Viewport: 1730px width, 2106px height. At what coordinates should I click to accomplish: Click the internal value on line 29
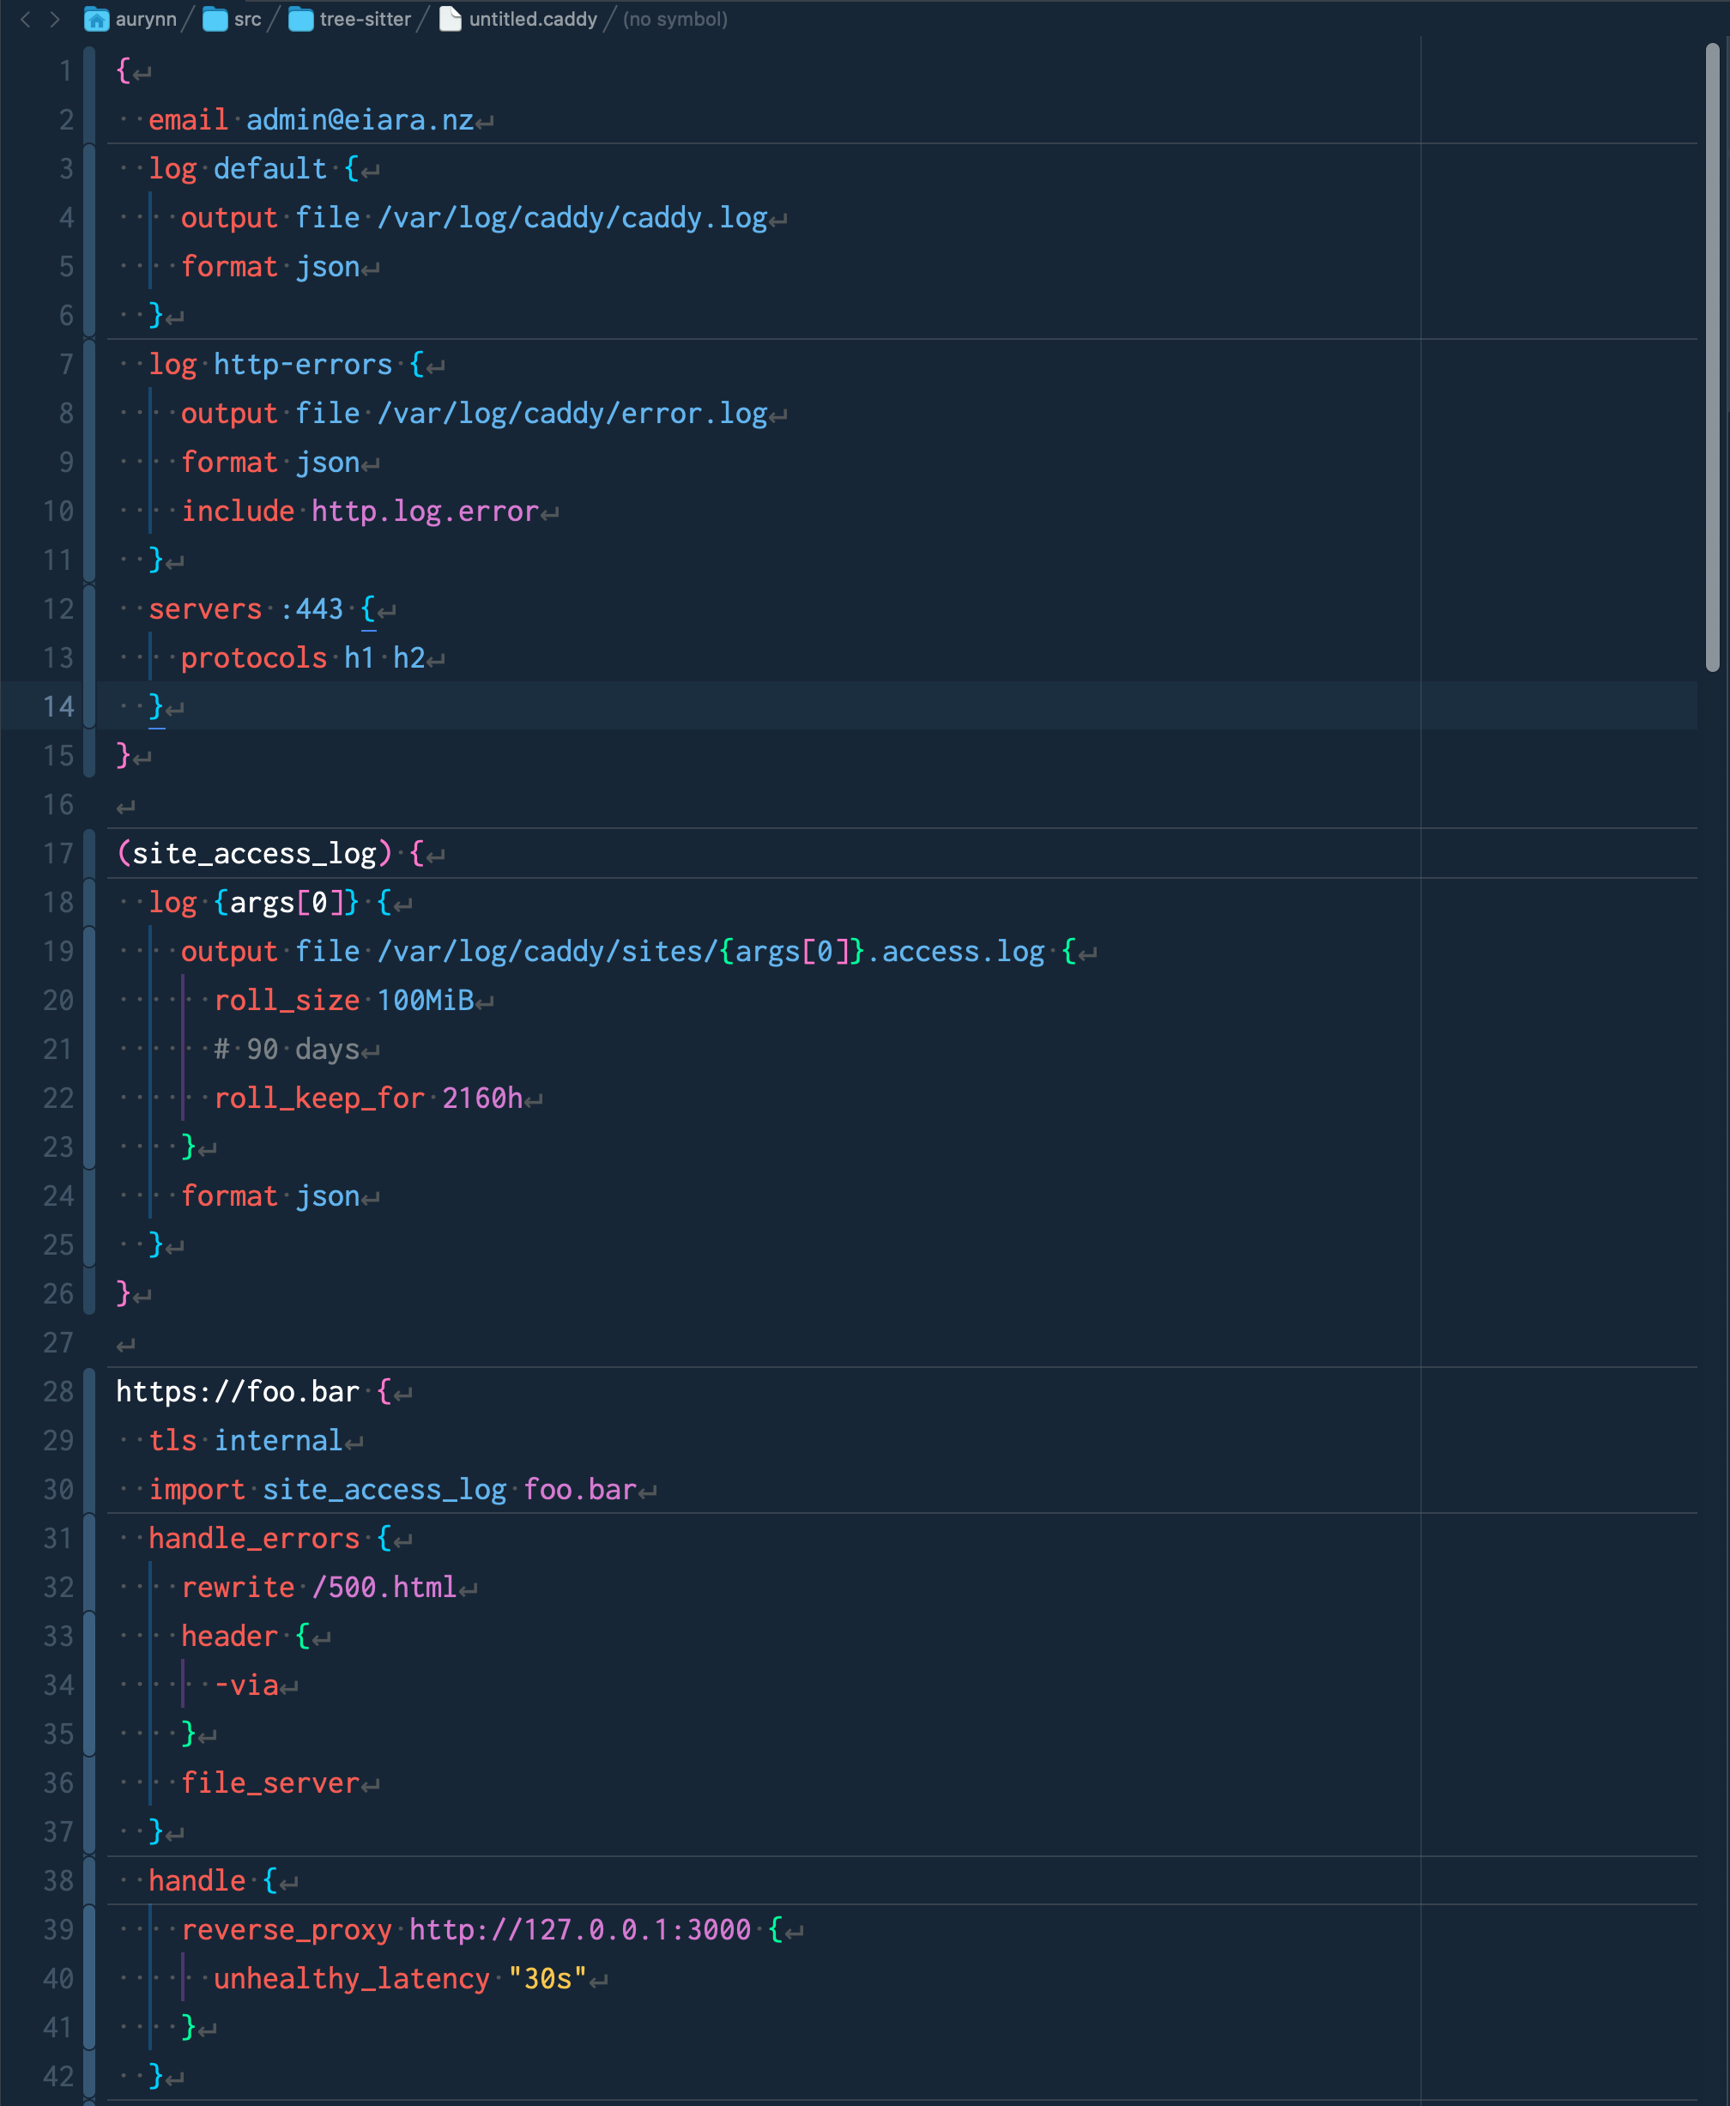point(278,1440)
